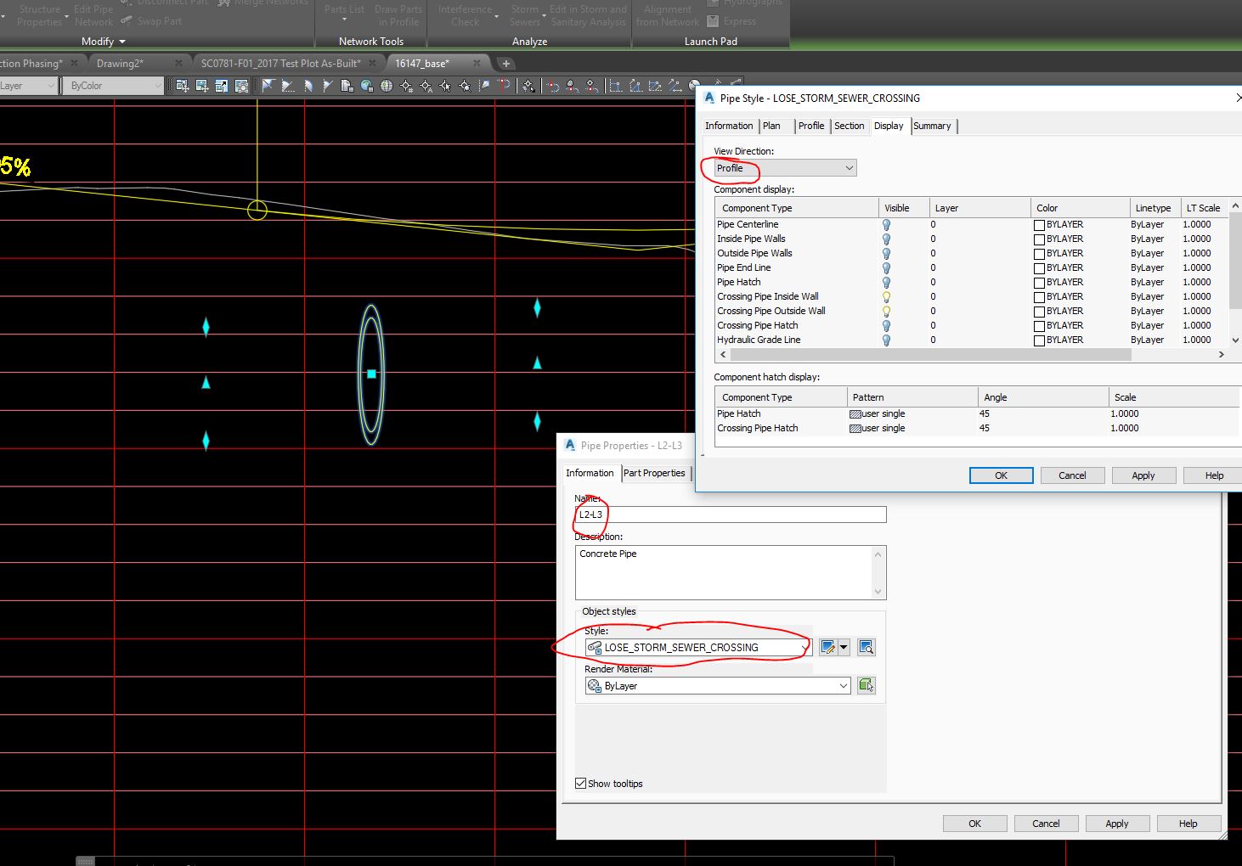
Task: Toggle the Pipe Centerline visibility lightbulb
Action: click(886, 224)
